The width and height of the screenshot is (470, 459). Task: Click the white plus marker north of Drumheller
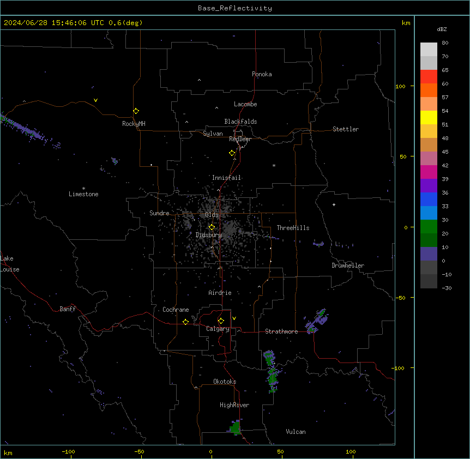(x=334, y=204)
